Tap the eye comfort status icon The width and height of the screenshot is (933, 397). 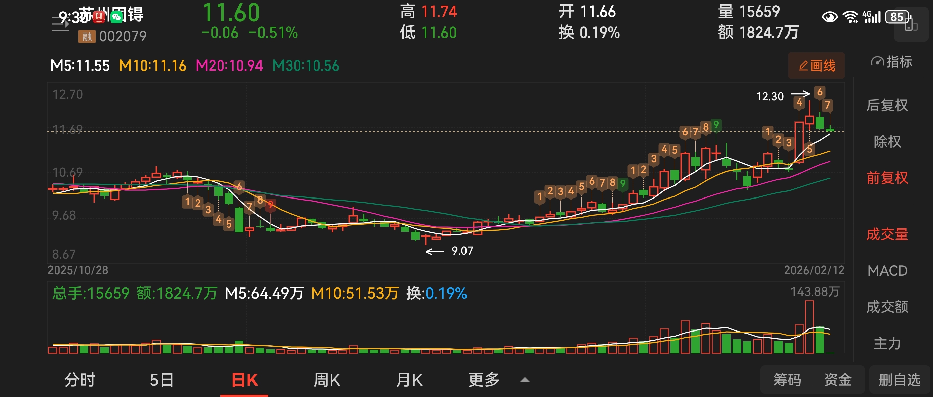[x=829, y=17]
